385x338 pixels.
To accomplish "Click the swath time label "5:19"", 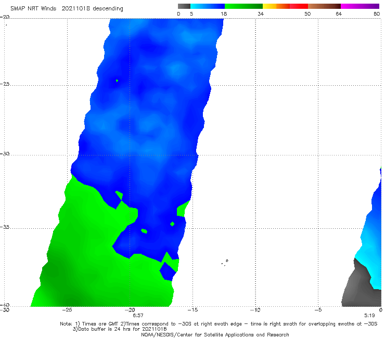I will pos(369,316).
